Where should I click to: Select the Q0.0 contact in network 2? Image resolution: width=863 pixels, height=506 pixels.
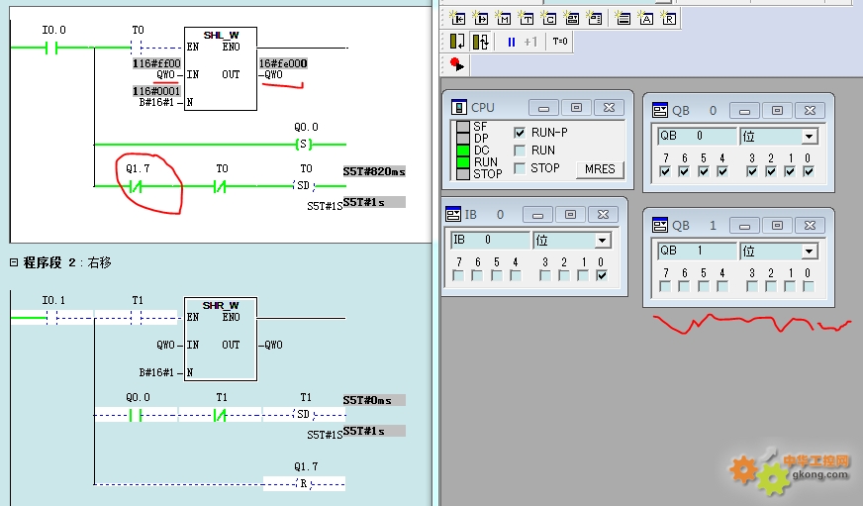136,415
